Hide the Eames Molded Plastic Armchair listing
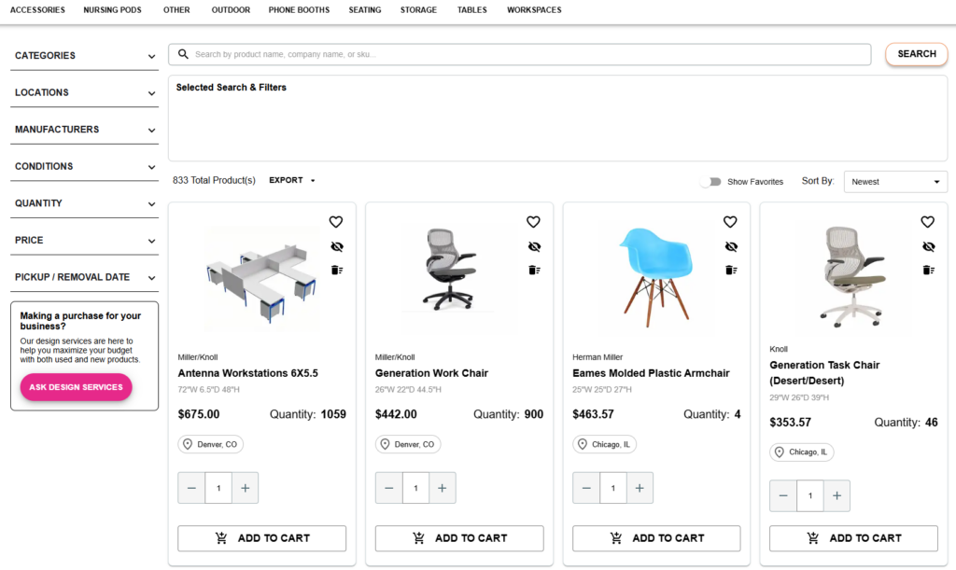The height and width of the screenshot is (570, 956). 730,246
